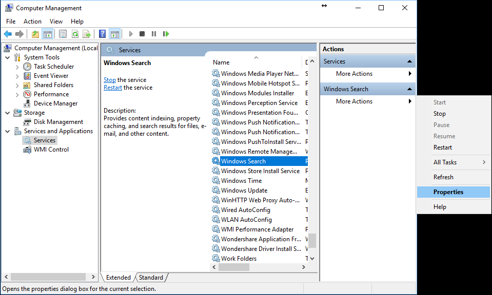492x295 pixels.
Task: Click the services list horizontal scrollbar thumb
Action: (234, 267)
